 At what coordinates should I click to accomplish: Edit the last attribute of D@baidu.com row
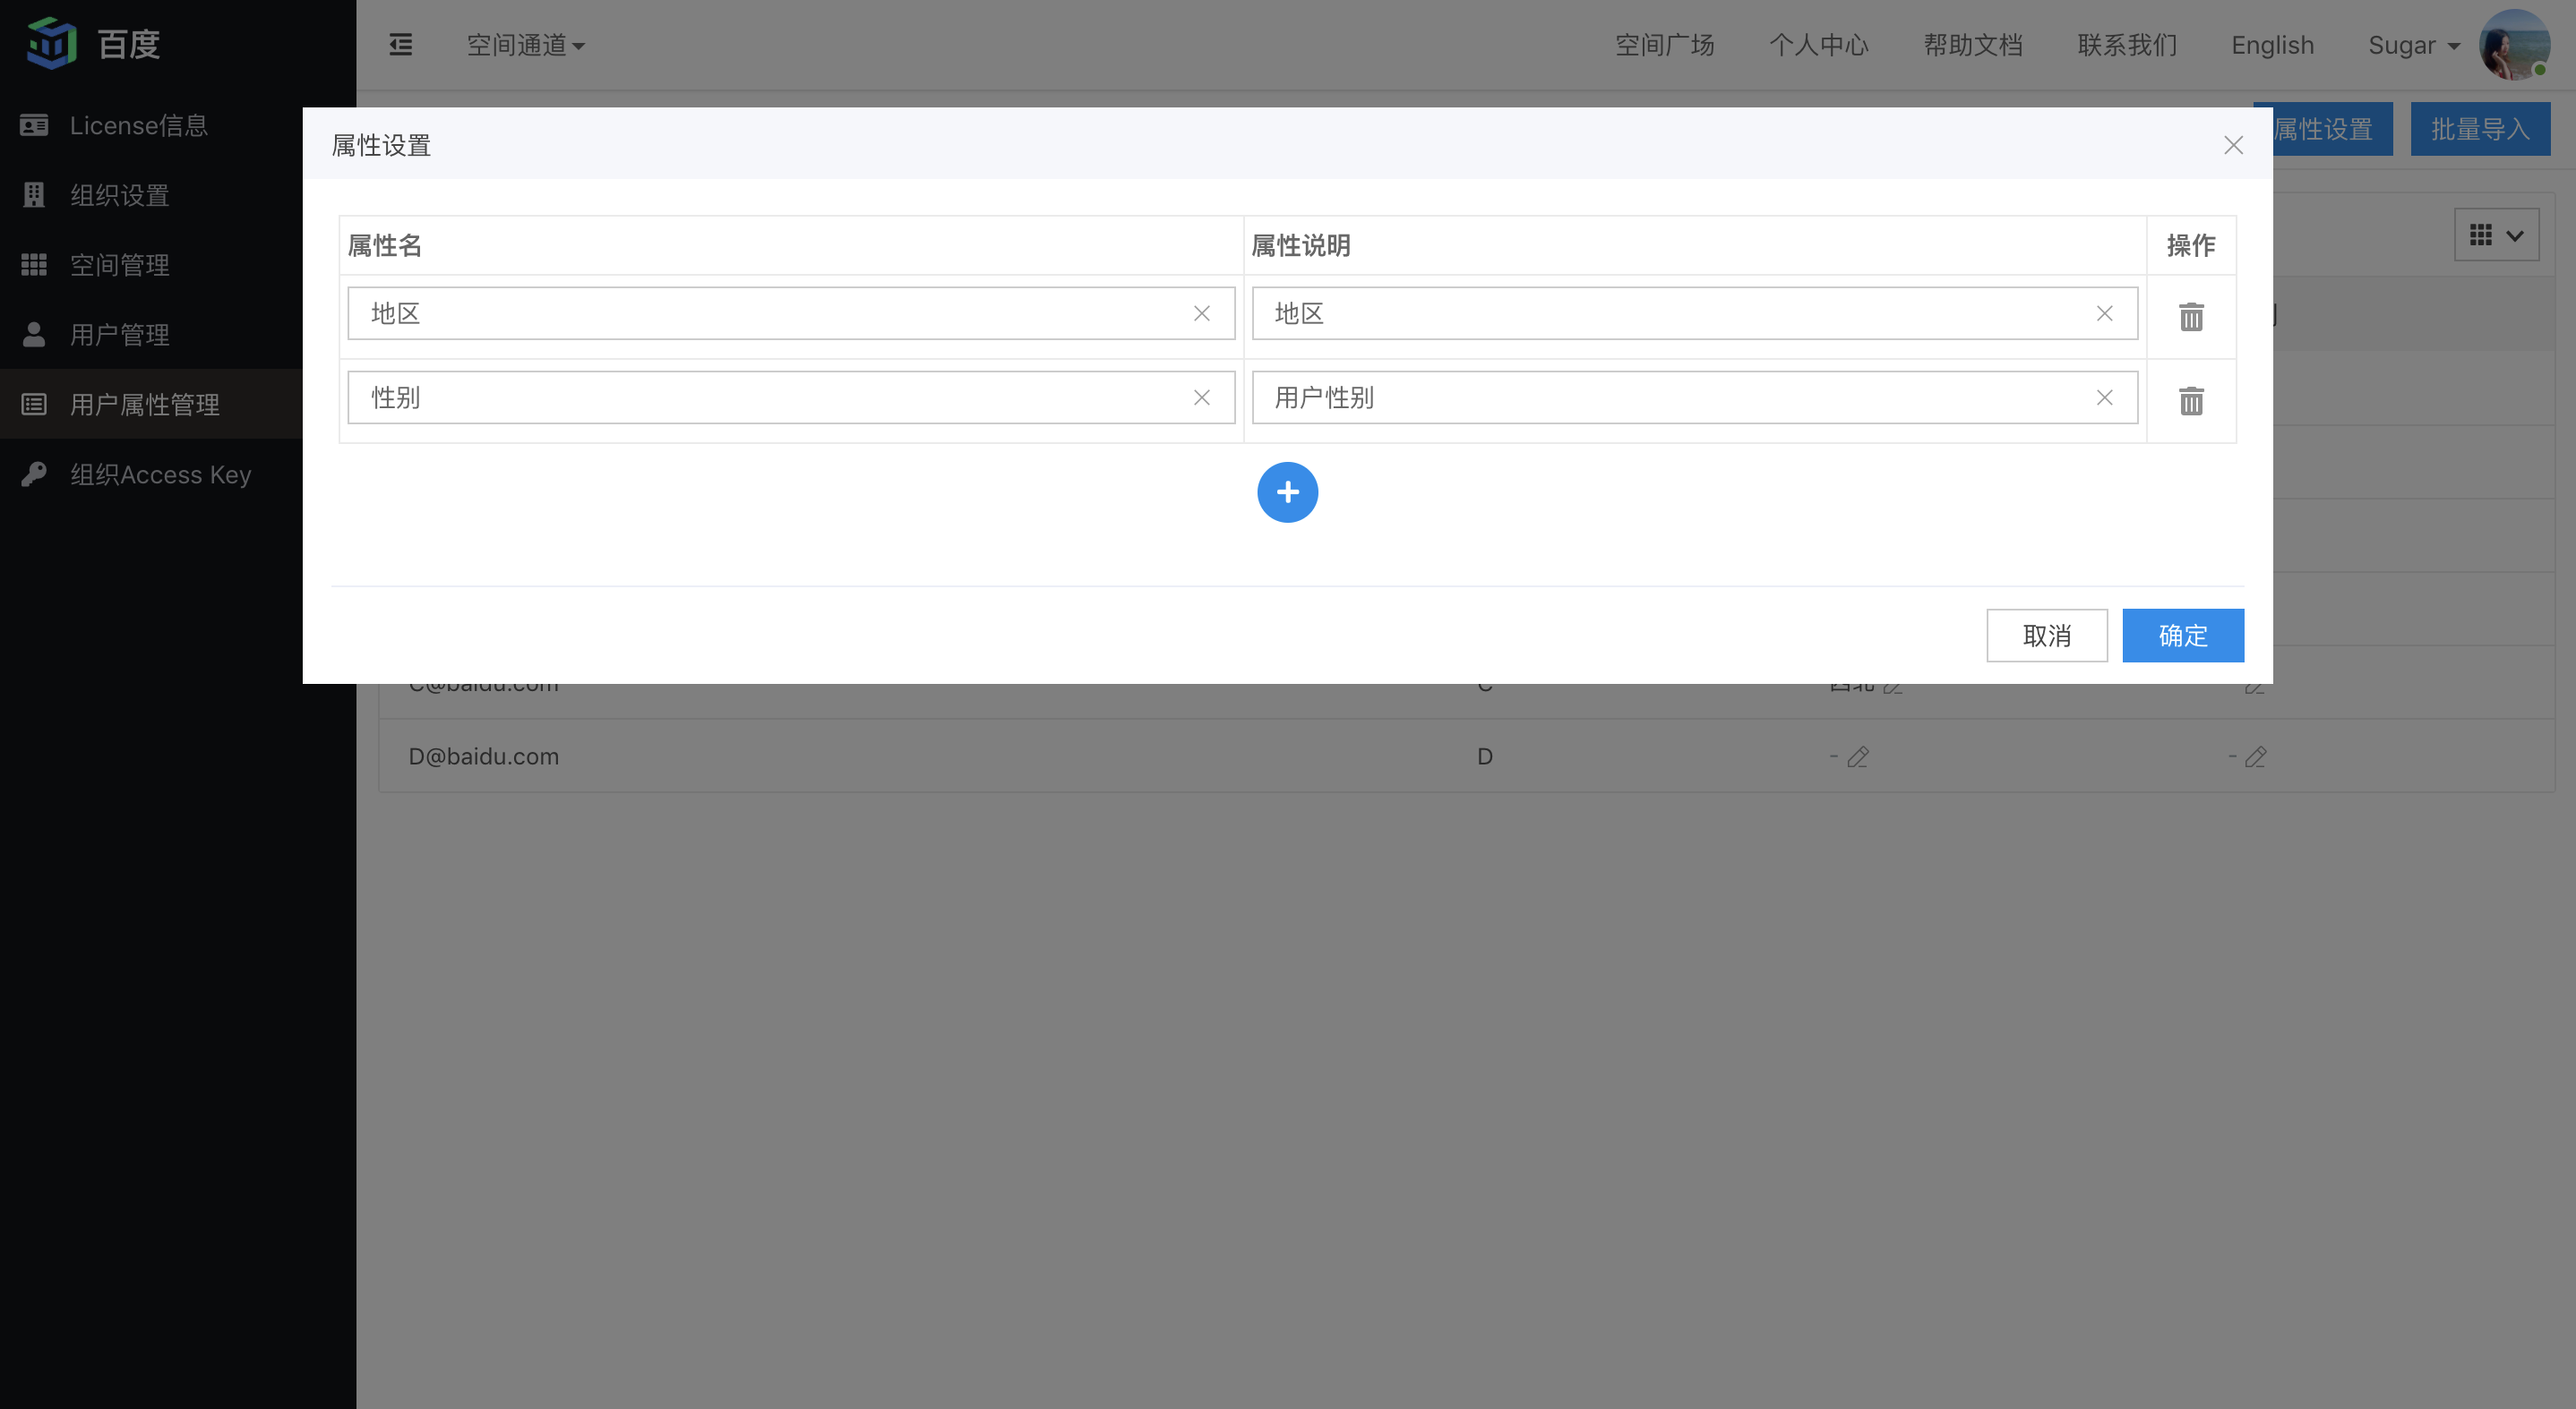[2256, 757]
